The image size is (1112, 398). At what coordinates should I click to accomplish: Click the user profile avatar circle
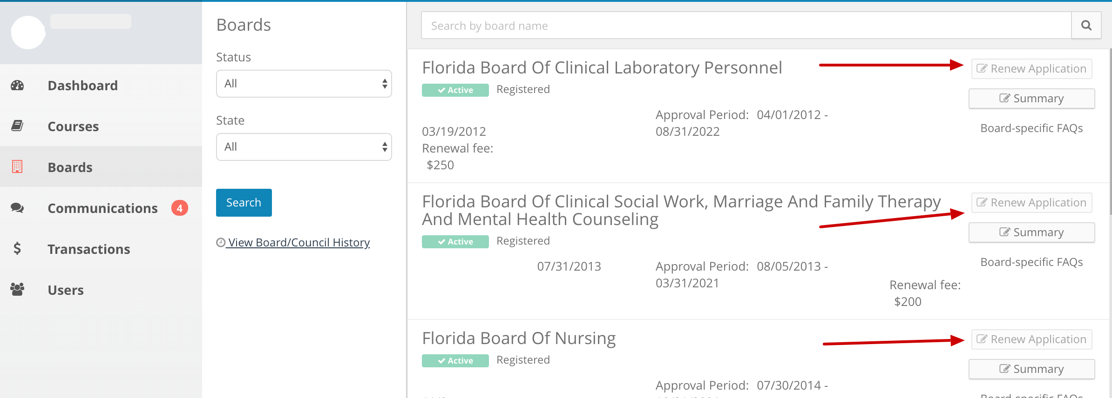point(28,32)
